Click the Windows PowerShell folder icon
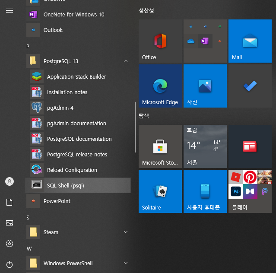Image resolution: width=276 pixels, height=273 pixels. [33, 263]
